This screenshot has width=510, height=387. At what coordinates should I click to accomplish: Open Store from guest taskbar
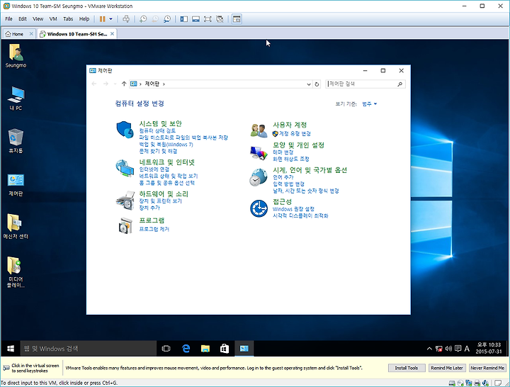pyautogui.click(x=225, y=349)
